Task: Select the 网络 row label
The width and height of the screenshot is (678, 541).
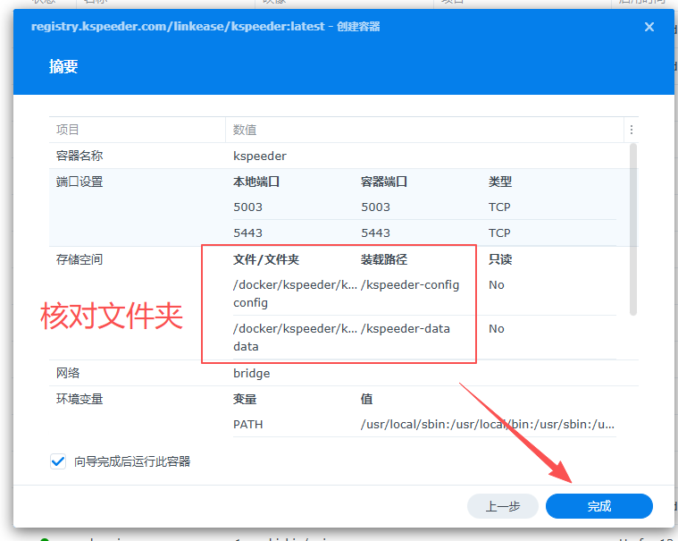Action: coord(68,373)
